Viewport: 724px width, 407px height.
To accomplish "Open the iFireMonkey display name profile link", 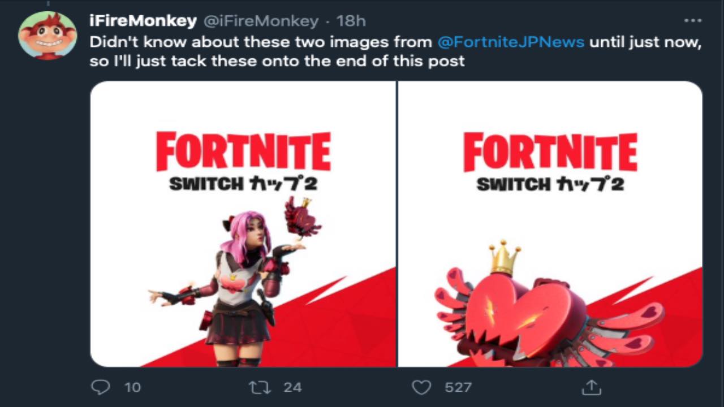I will click(143, 21).
